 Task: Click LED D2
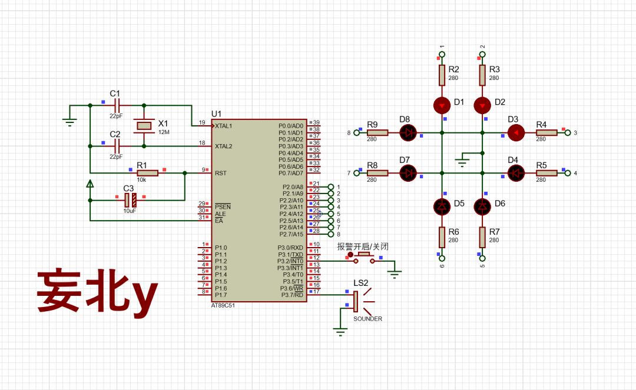(482, 106)
